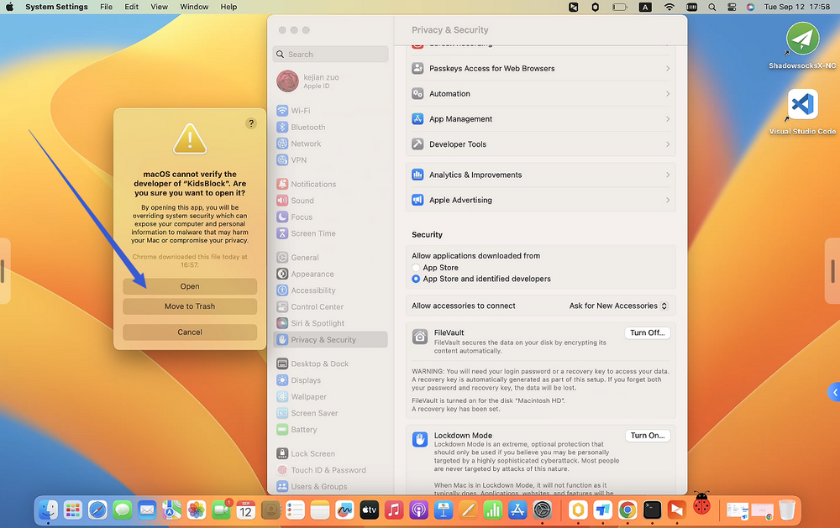Click the Move to Trash button

point(190,306)
